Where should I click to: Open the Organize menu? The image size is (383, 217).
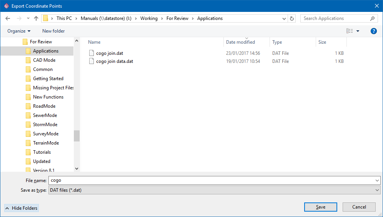(18, 31)
